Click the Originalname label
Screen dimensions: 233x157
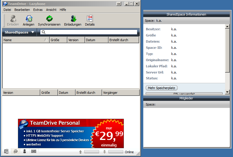(157, 60)
